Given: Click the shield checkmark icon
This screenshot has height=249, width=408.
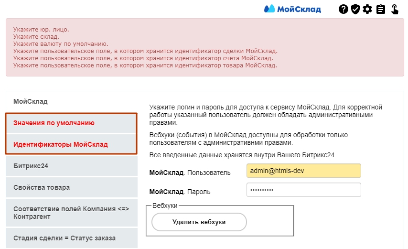Looking at the screenshot, I should (355, 9).
